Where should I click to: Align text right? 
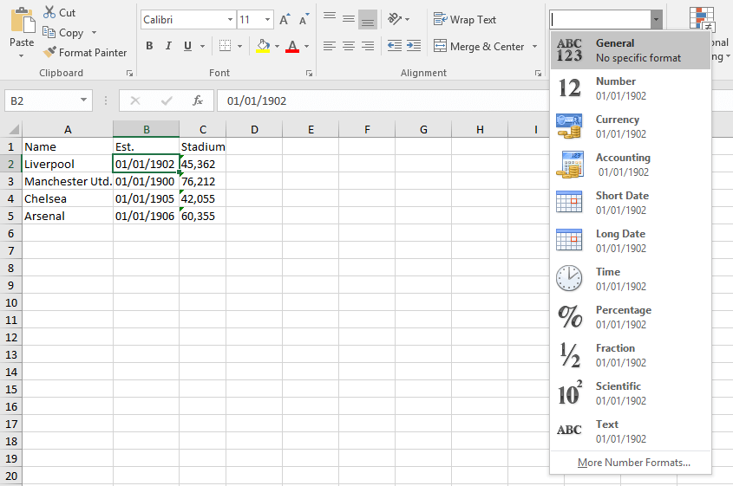(368, 46)
